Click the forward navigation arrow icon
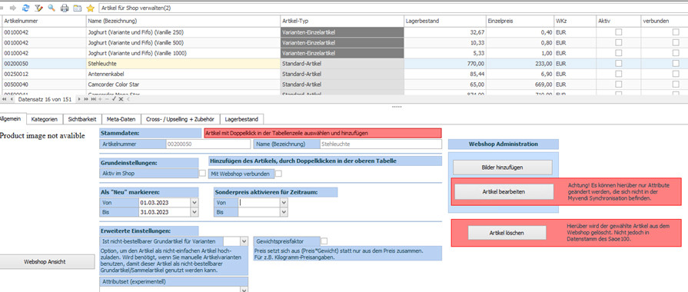 (x=13, y=8)
